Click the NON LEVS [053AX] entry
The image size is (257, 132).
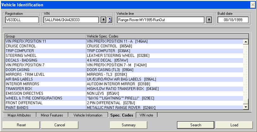point(103,93)
